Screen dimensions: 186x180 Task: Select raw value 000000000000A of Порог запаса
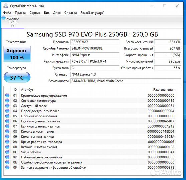(x=161, y=111)
